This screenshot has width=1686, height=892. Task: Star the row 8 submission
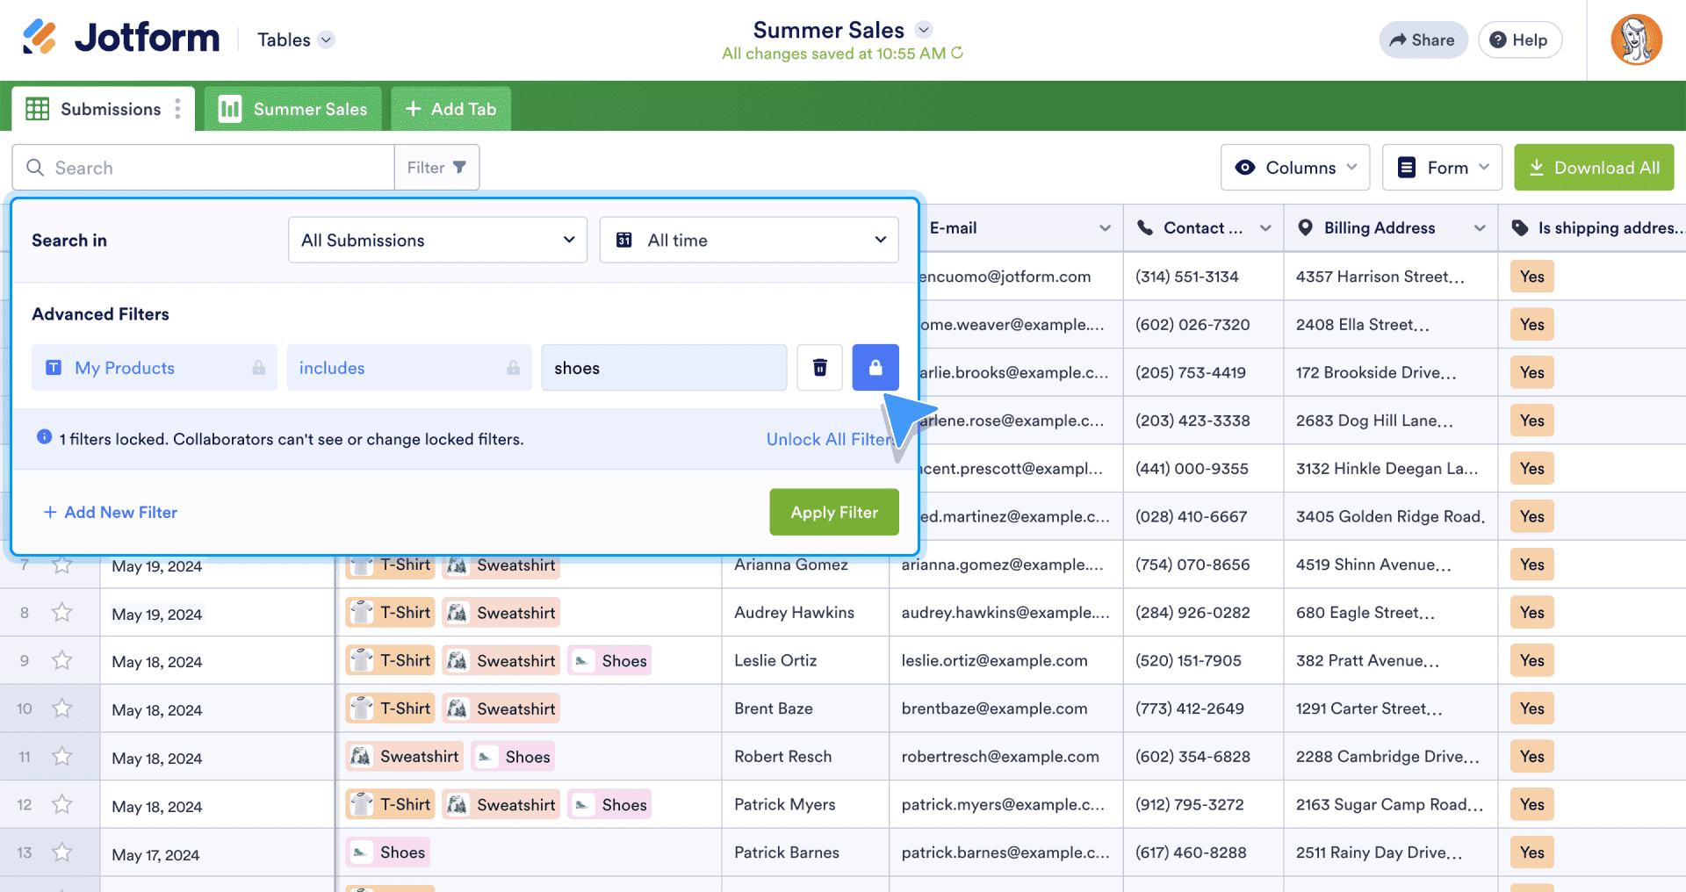point(61,613)
